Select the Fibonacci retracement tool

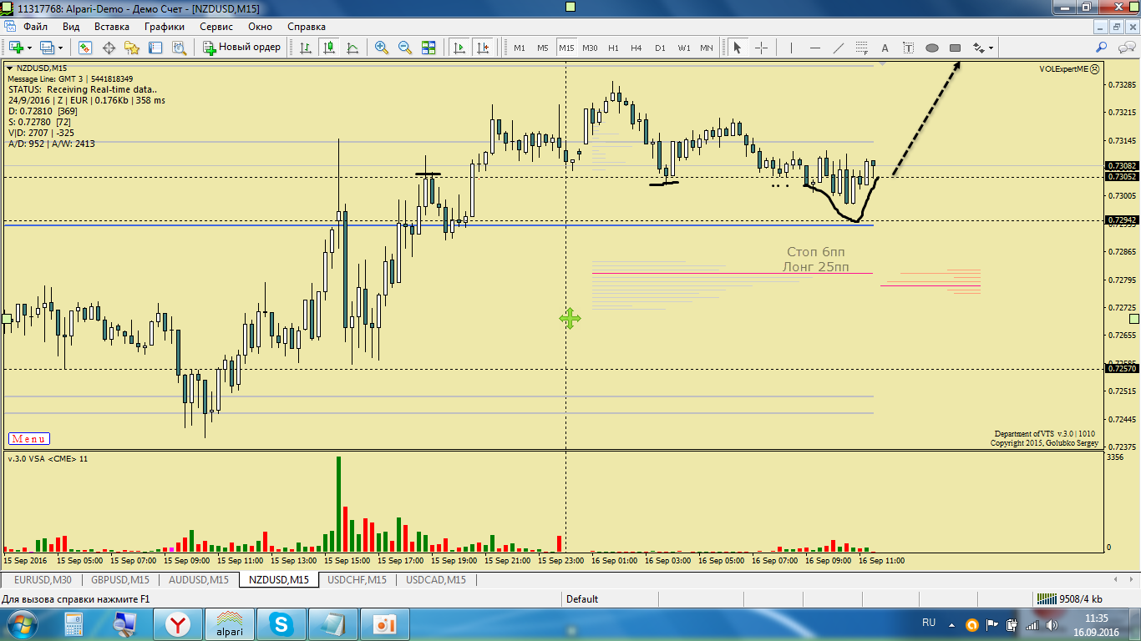pos(862,48)
